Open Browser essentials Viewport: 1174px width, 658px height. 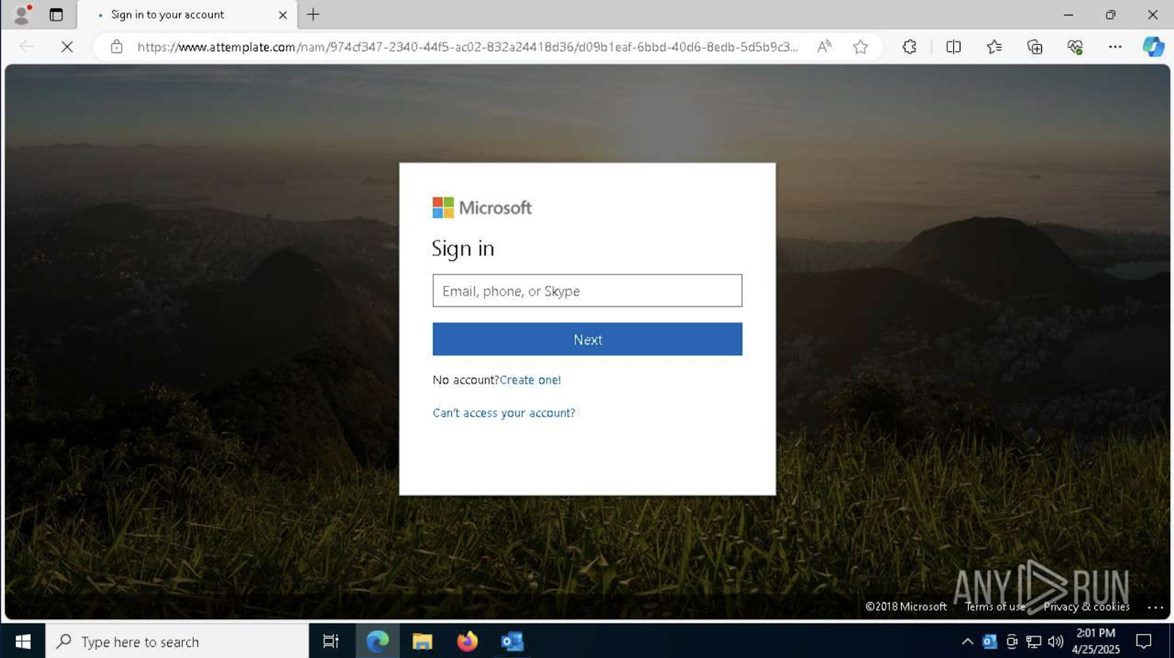click(x=1075, y=47)
